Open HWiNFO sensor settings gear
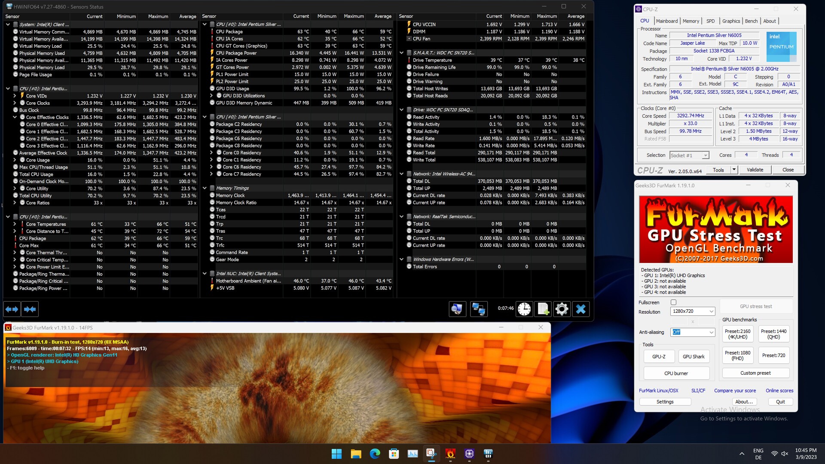This screenshot has width=825, height=464. tap(562, 309)
